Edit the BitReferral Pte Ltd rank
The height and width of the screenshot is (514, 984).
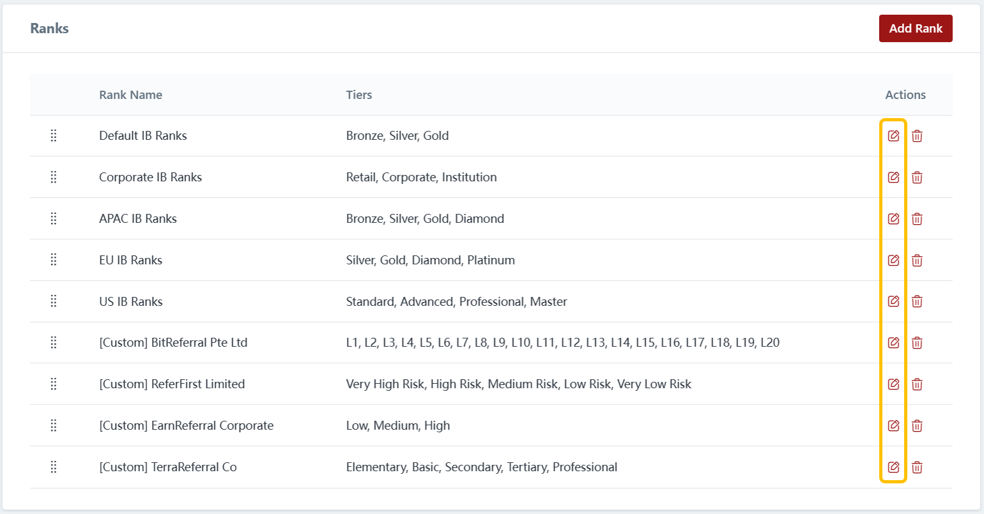click(894, 343)
